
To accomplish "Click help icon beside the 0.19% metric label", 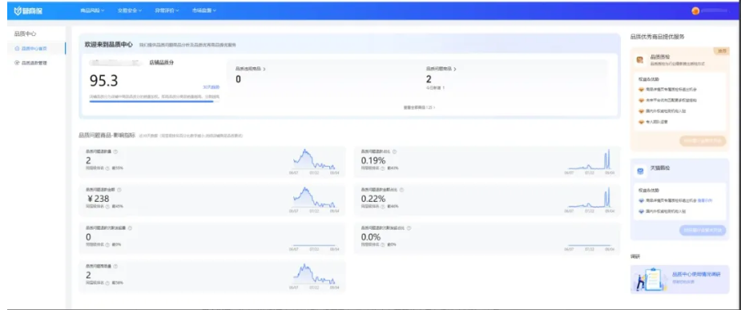I will [x=395, y=151].
